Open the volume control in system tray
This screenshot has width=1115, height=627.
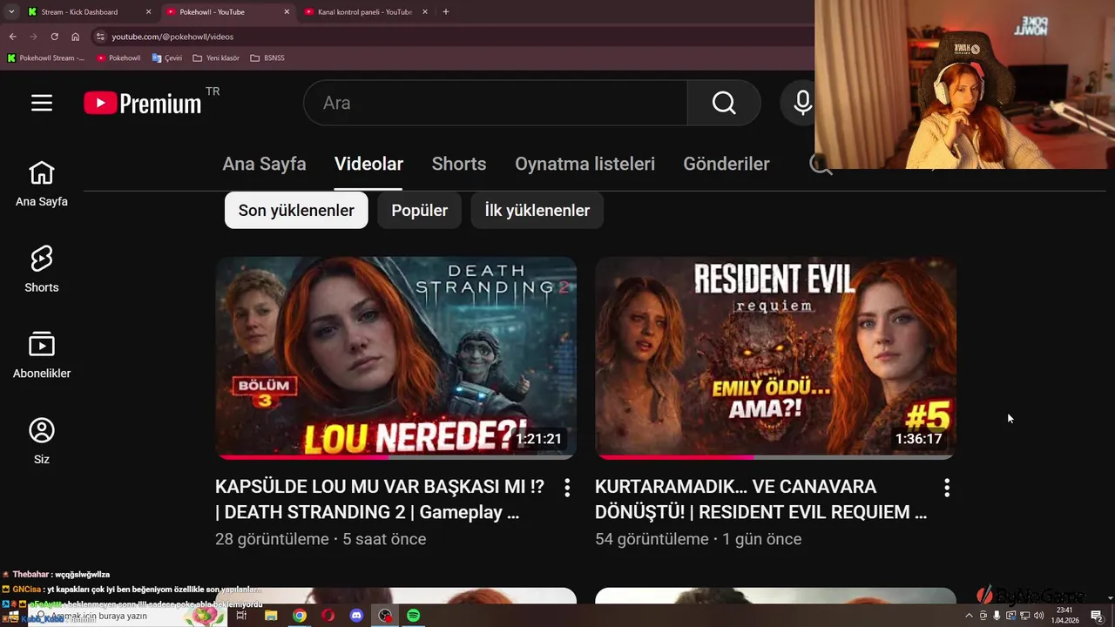pyautogui.click(x=1038, y=616)
